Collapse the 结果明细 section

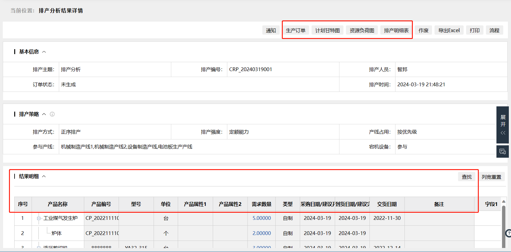pos(44,177)
